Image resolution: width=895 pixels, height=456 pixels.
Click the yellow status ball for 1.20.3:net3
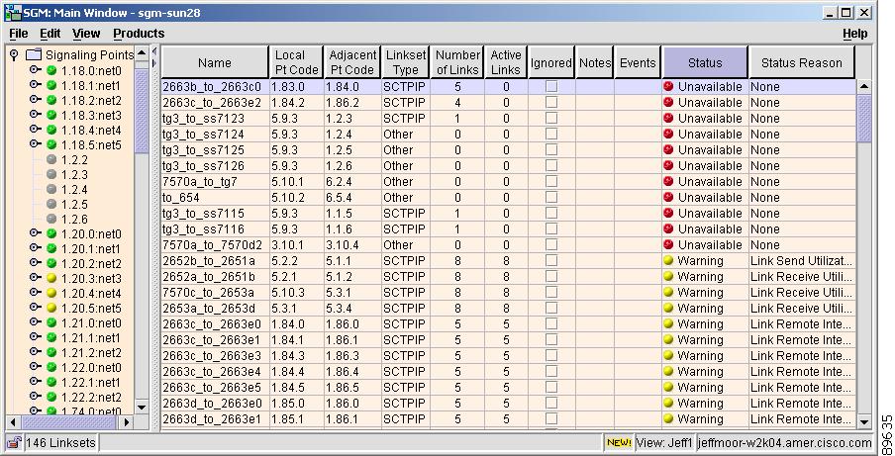coord(51,279)
